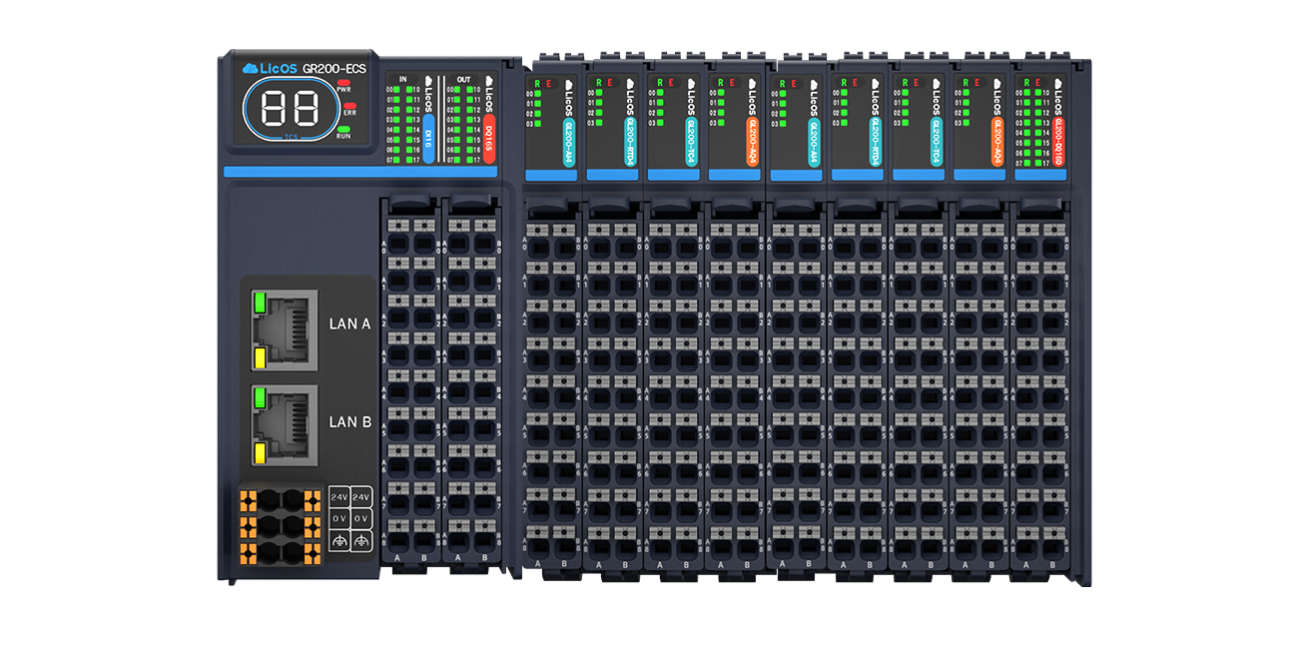Click the green link LED on LAN A
This screenshot has width=1307, height=647.
260,302
